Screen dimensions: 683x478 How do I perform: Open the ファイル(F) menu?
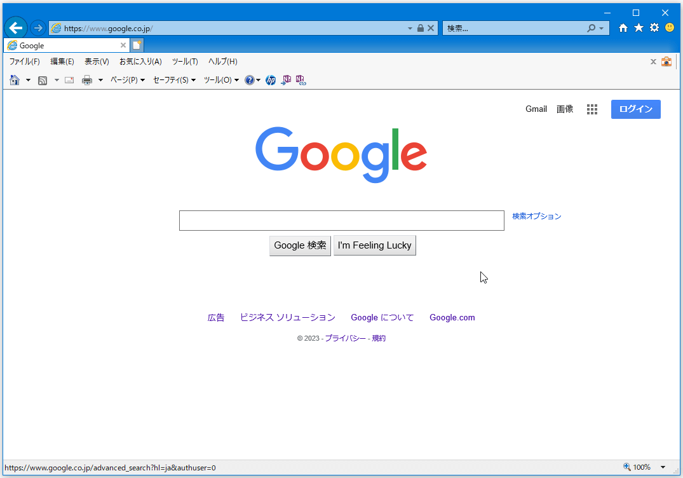(24, 62)
